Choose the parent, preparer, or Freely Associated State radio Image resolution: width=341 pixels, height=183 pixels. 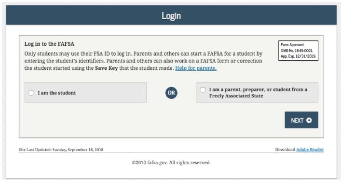click(203, 90)
